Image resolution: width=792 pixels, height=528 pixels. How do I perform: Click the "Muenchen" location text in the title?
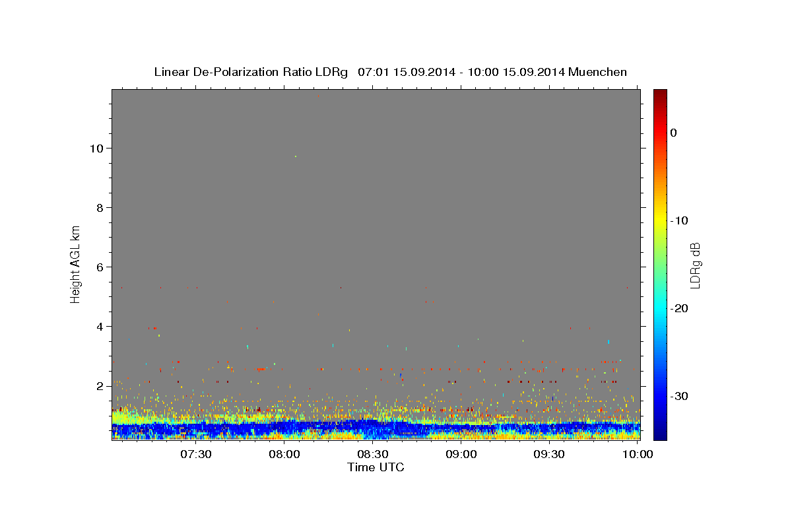pos(598,72)
